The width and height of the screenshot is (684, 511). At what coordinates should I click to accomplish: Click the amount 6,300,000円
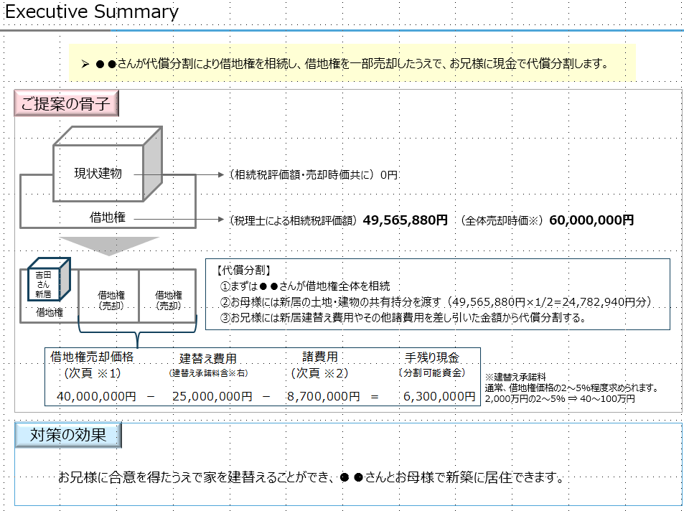pos(439,397)
